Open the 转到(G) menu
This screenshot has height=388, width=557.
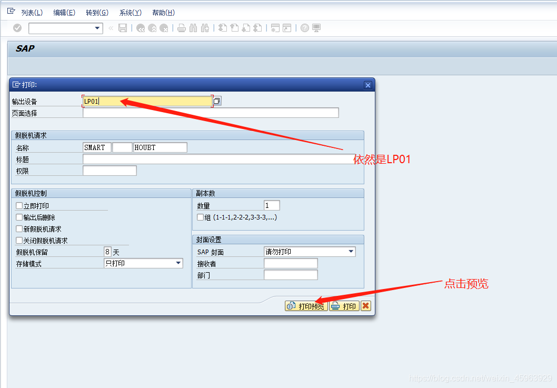pos(97,13)
